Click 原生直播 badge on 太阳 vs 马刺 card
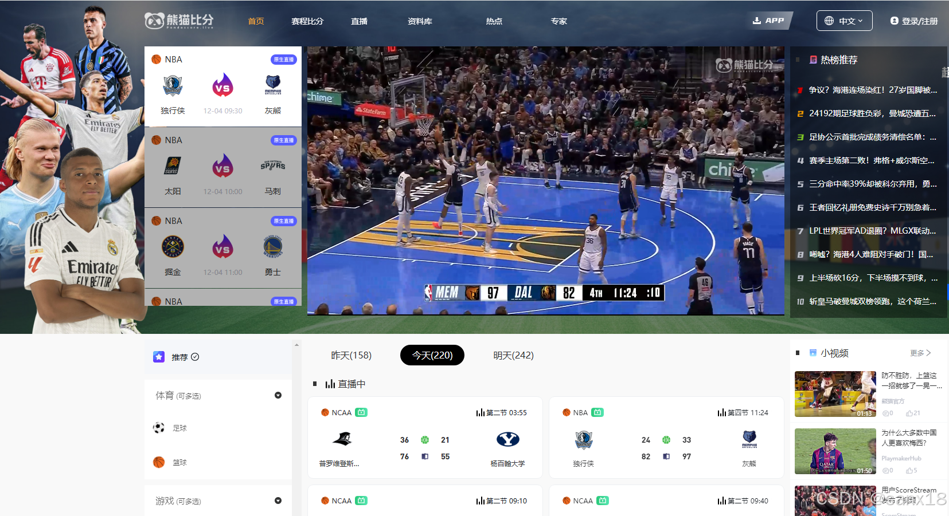 pyautogui.click(x=284, y=140)
